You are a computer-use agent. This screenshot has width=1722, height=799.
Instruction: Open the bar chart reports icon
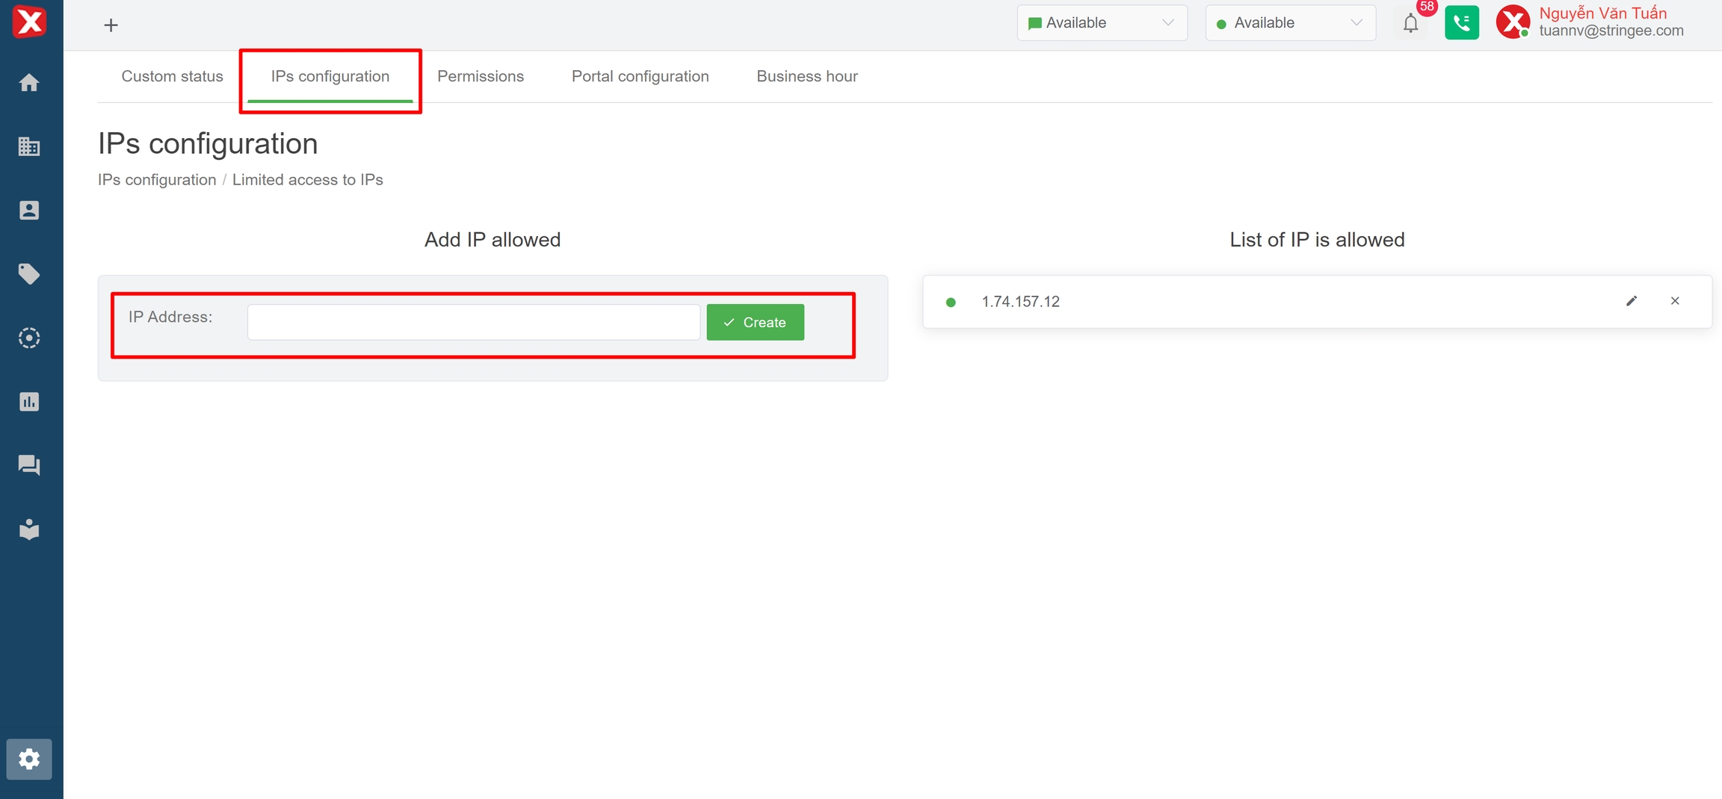(x=29, y=402)
